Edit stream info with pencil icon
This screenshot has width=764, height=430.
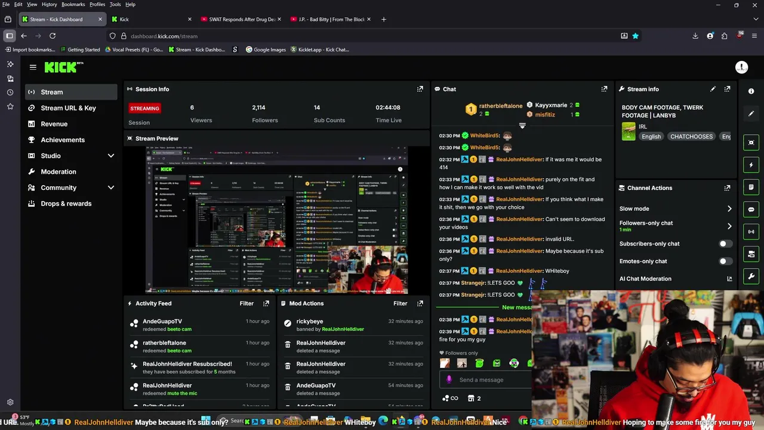pos(713,89)
